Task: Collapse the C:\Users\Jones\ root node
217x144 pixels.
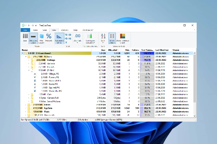Action: click(x=23, y=53)
